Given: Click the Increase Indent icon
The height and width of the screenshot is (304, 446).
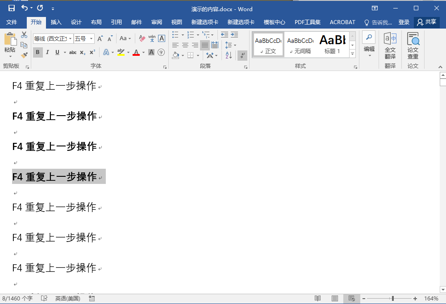Looking at the screenshot, I should click(x=234, y=34).
